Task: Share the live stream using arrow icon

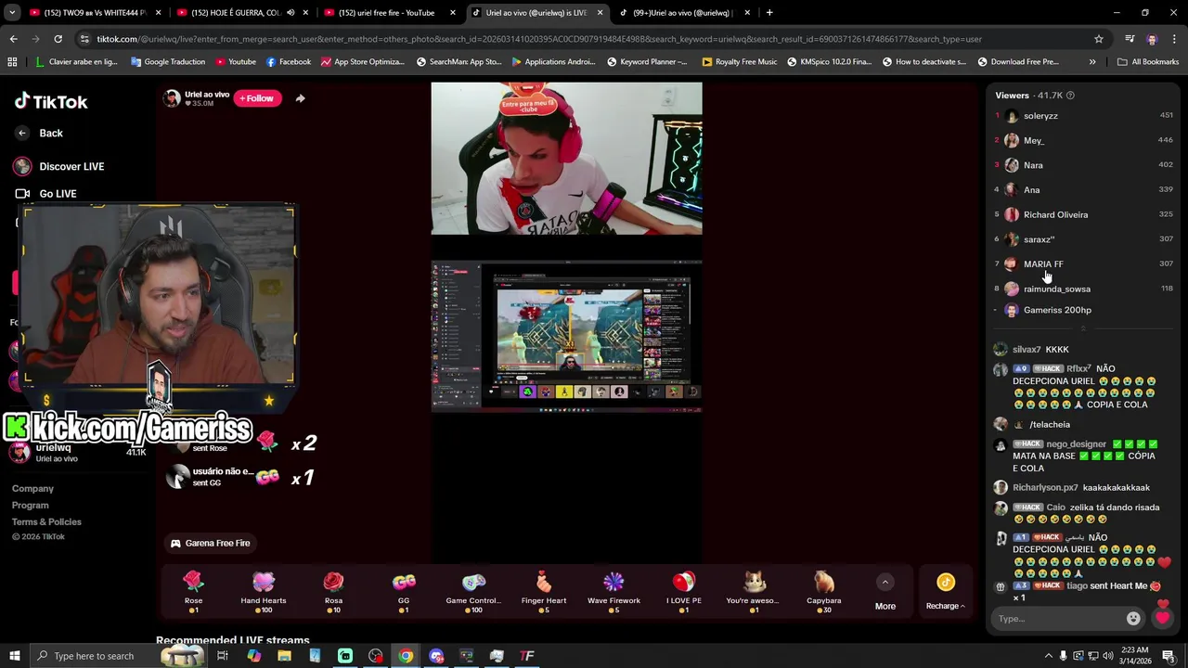Action: pyautogui.click(x=300, y=98)
